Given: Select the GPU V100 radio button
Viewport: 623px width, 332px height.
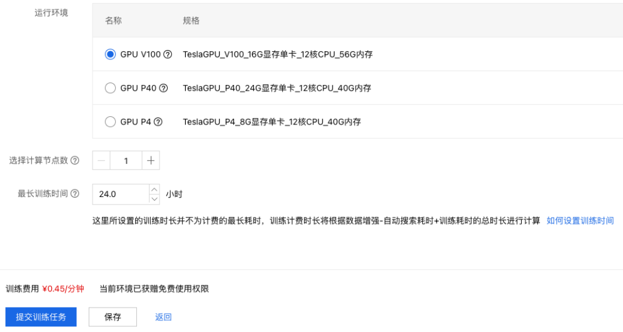Looking at the screenshot, I should [110, 54].
